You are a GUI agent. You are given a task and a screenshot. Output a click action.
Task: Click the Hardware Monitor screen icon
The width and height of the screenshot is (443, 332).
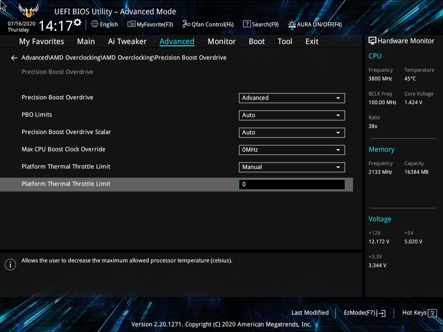click(372, 41)
